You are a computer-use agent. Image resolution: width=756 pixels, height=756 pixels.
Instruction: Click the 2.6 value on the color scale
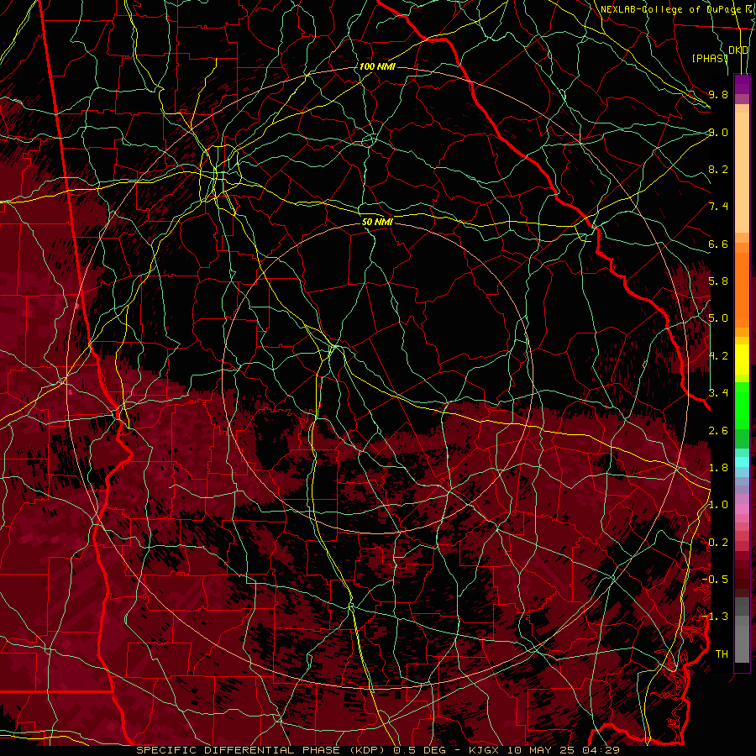point(718,430)
